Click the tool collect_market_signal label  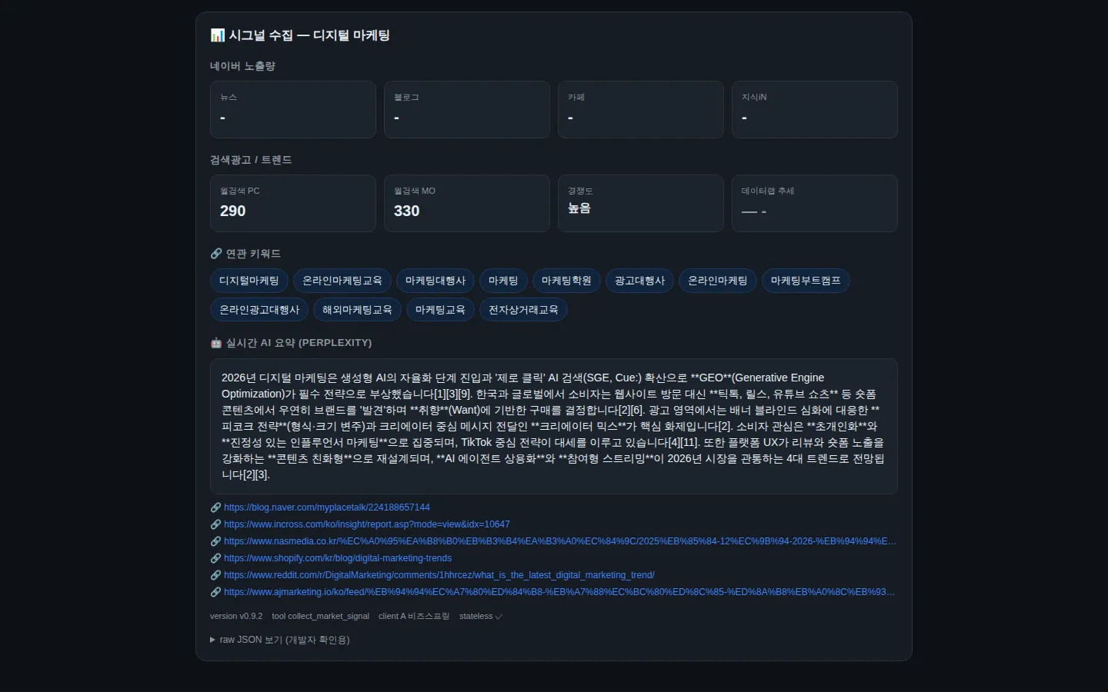point(320,617)
